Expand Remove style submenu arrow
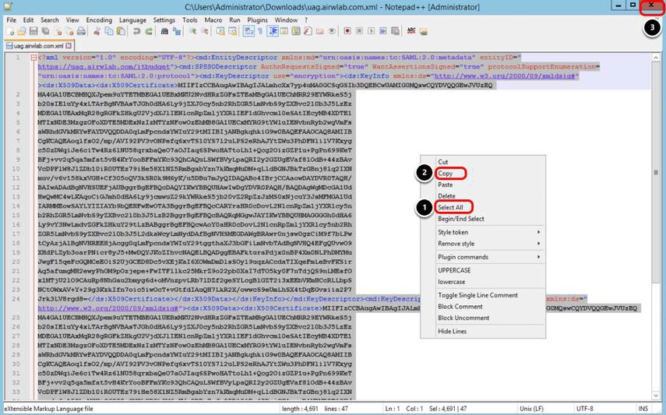This screenshot has height=415, width=666. (x=538, y=244)
